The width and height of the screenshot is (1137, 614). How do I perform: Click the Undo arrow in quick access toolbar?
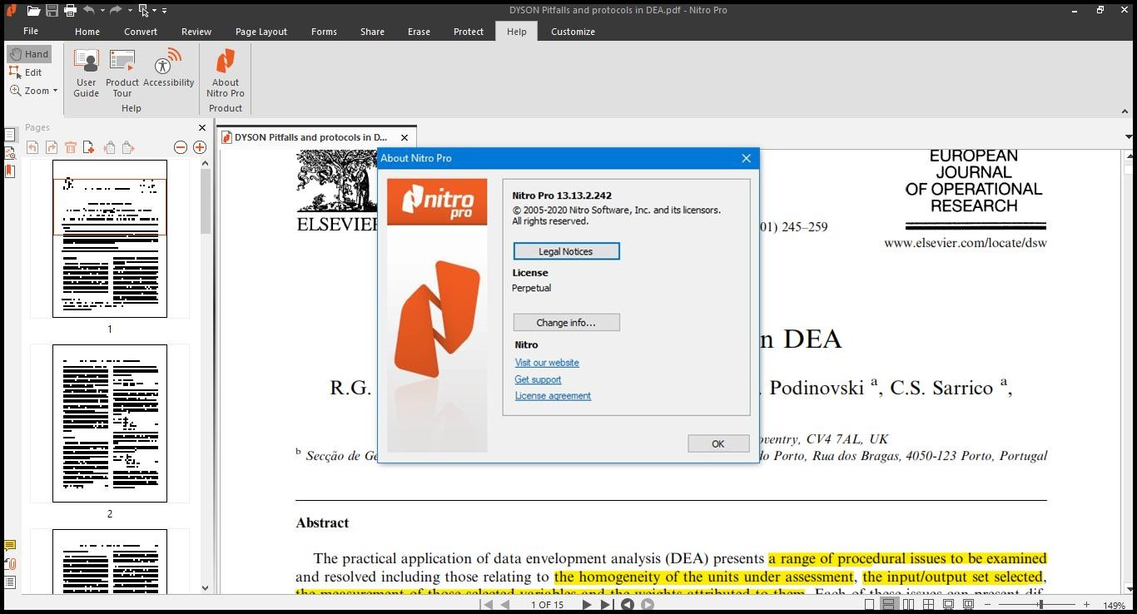pos(89,11)
